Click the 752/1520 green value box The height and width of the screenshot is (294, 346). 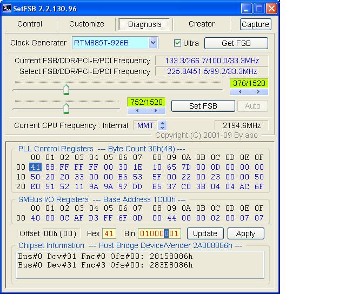point(147,102)
